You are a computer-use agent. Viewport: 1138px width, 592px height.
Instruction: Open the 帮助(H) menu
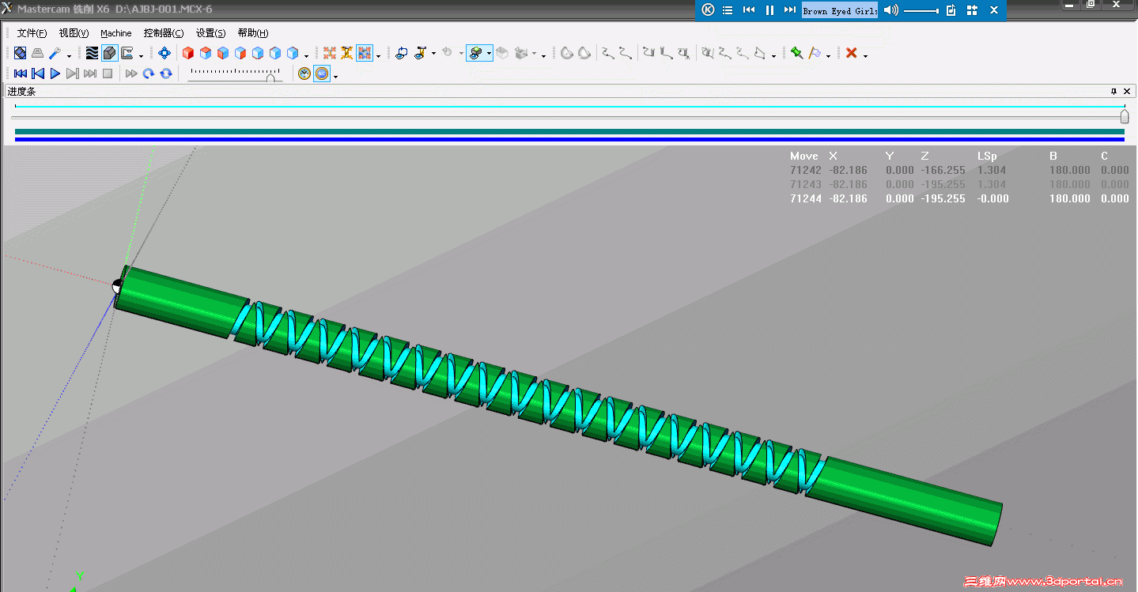click(253, 33)
